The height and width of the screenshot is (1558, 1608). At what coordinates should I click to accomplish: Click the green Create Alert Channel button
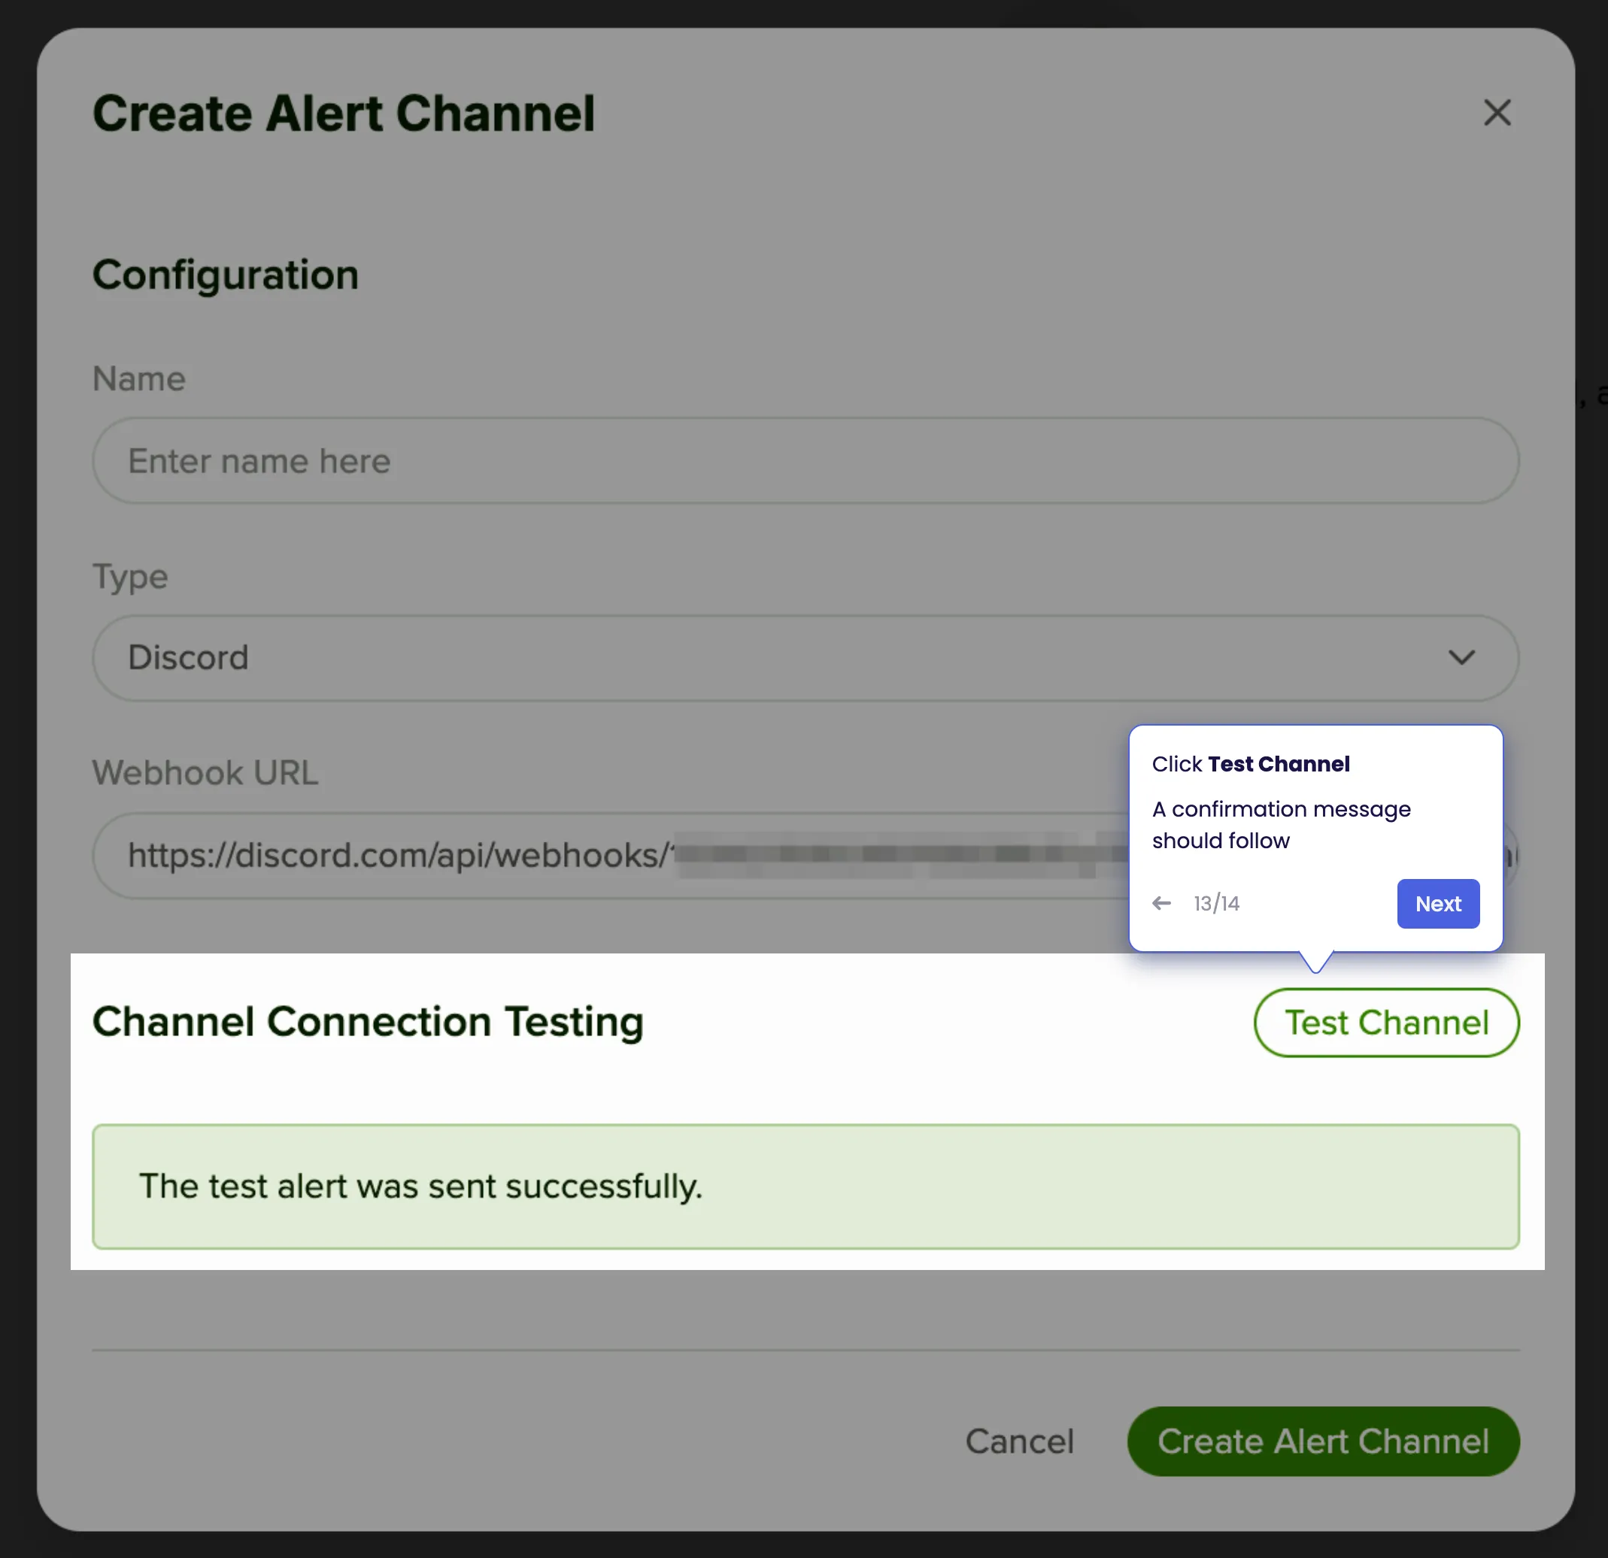(1323, 1441)
